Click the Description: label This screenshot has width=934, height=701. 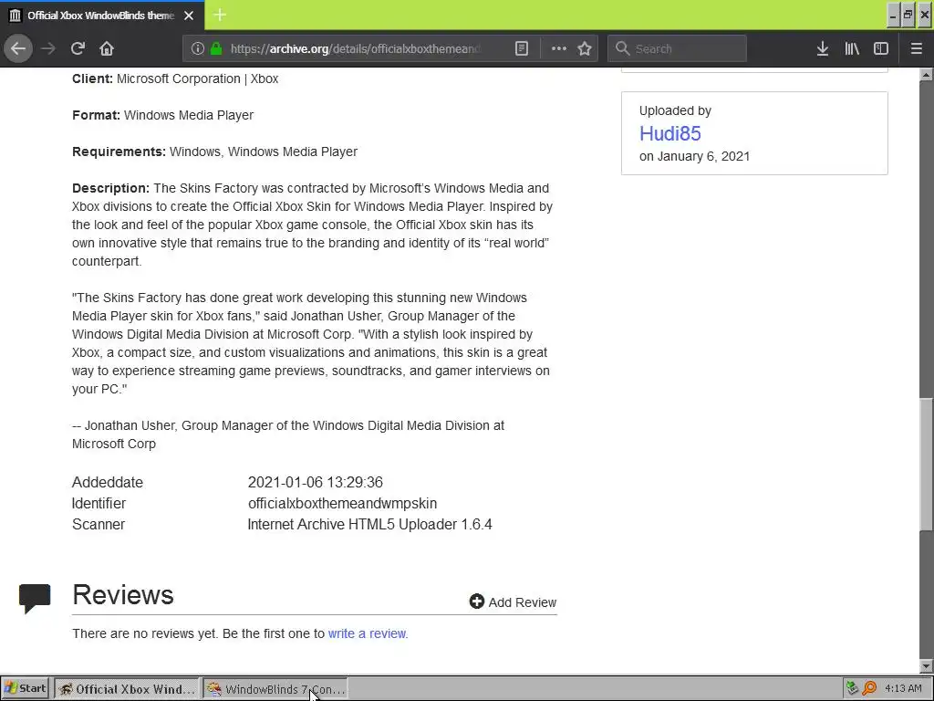[110, 188]
